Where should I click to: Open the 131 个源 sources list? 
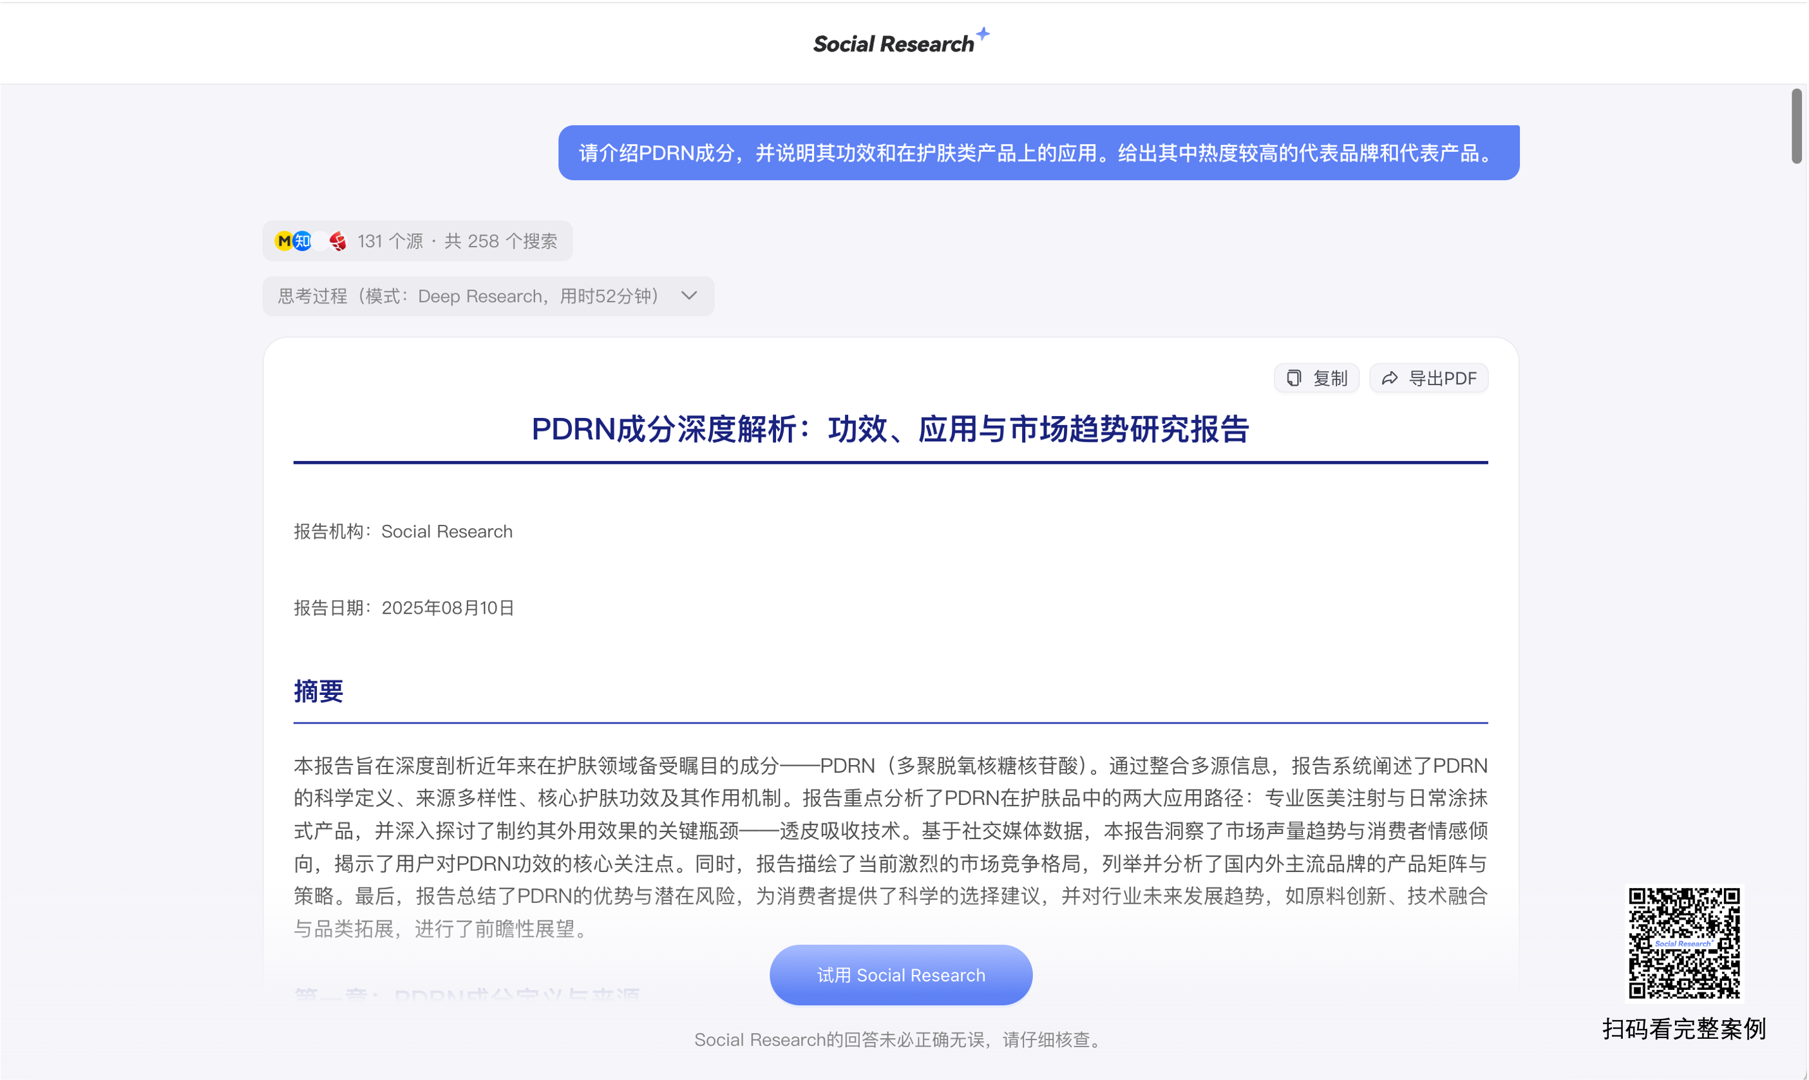(x=457, y=241)
